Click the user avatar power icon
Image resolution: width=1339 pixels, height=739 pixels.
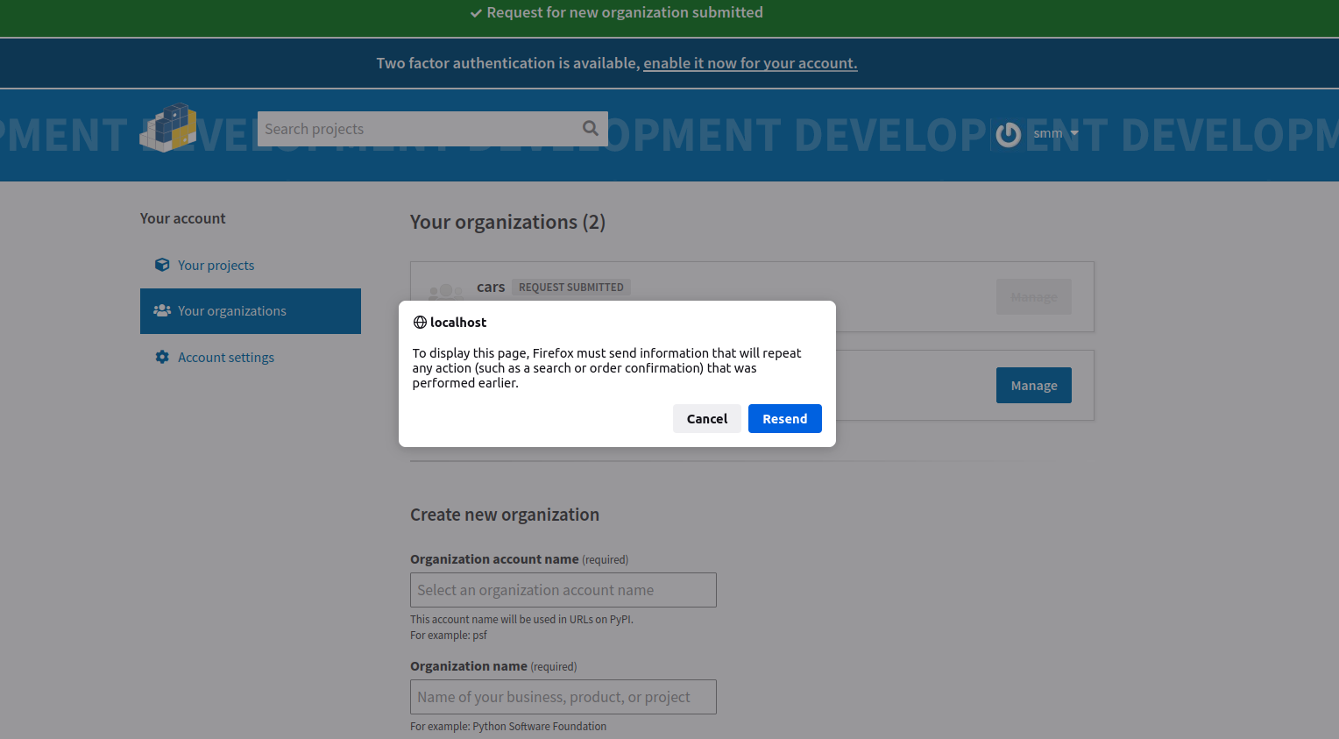pos(1009,134)
